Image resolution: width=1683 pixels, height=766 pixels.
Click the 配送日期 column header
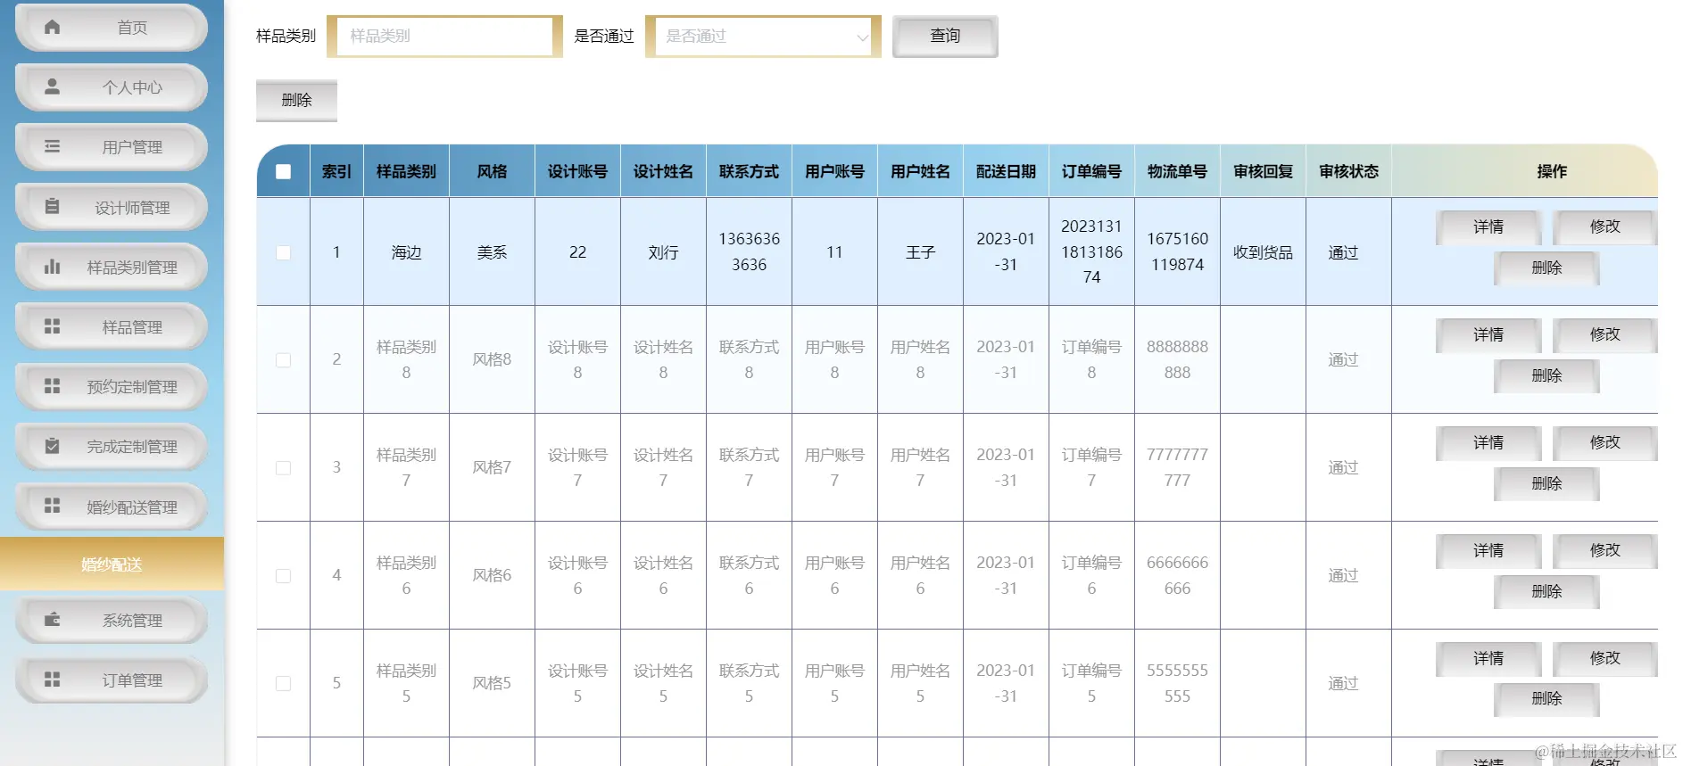(1006, 171)
